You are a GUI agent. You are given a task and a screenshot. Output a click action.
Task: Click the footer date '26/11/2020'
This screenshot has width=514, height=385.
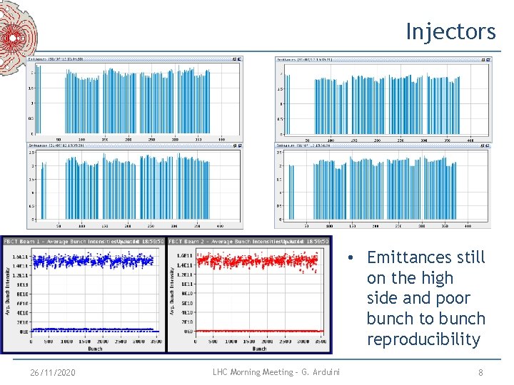[x=52, y=373]
